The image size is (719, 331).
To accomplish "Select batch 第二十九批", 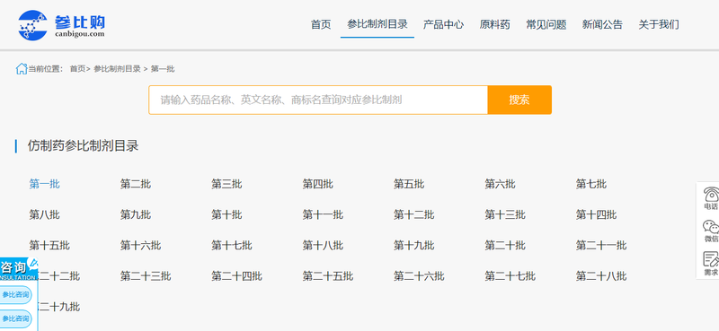I will [x=59, y=307].
